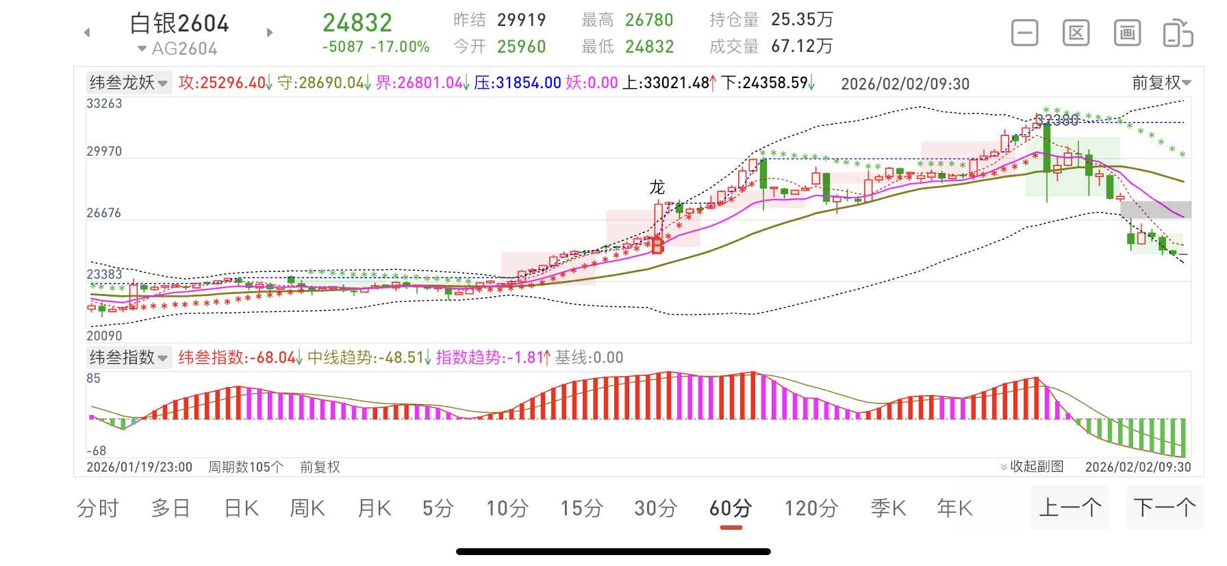Switch to the 日K period tab
Viewport: 1227px width, 566px height.
(x=241, y=509)
